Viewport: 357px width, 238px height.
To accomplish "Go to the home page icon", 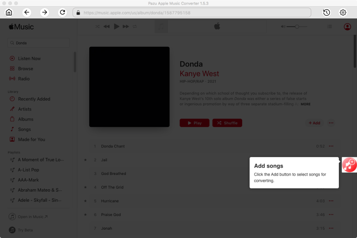I will coord(9,13).
